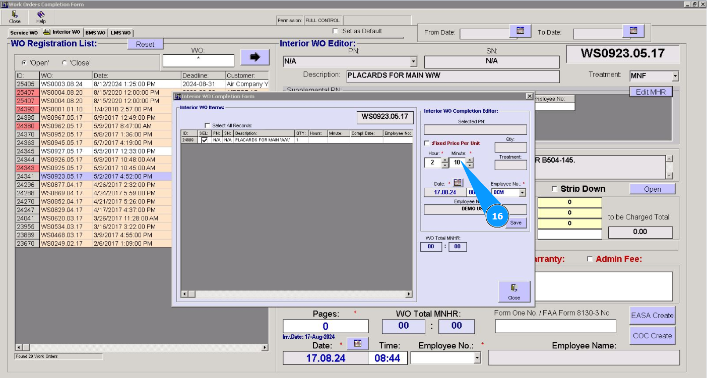The width and height of the screenshot is (707, 378).
Task: Click the Minute input field showing 10
Action: pyautogui.click(x=458, y=162)
